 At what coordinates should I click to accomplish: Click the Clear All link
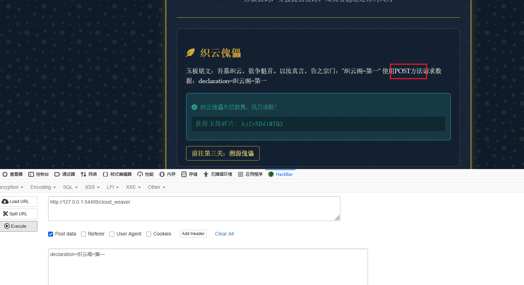(x=224, y=234)
